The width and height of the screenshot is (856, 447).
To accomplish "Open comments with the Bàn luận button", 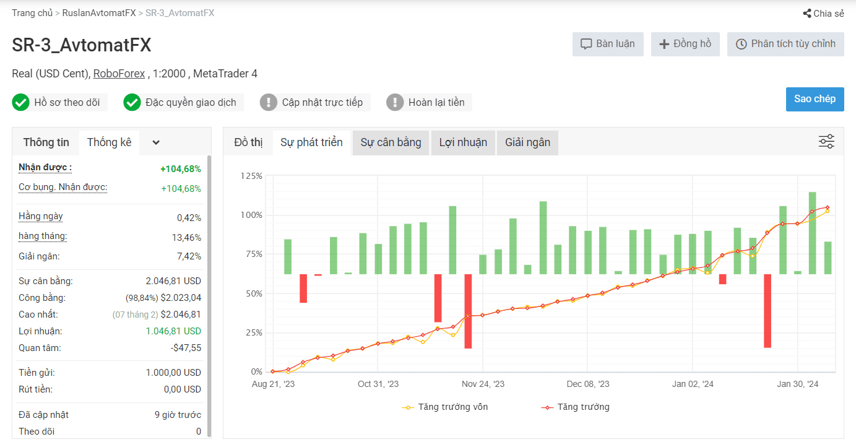I will (x=607, y=44).
